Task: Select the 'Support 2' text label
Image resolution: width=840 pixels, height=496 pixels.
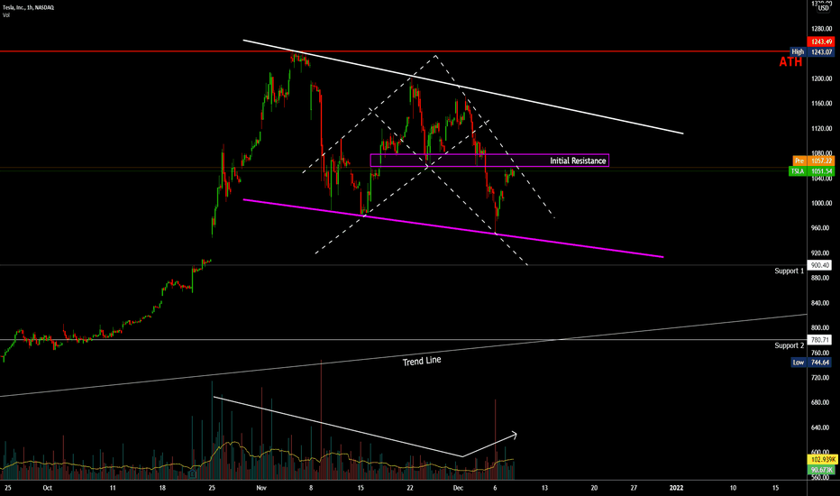Action: point(790,346)
